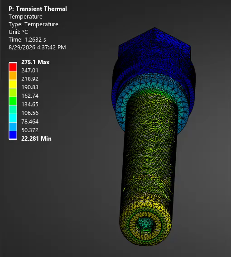Choose the cyan legend color band
Image resolution: width=231 pixels, height=257 pixels.
[13, 118]
